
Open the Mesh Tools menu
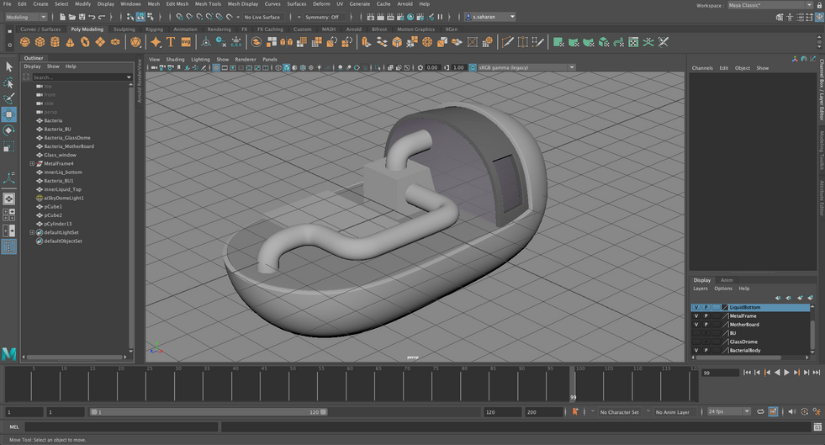pos(208,3)
